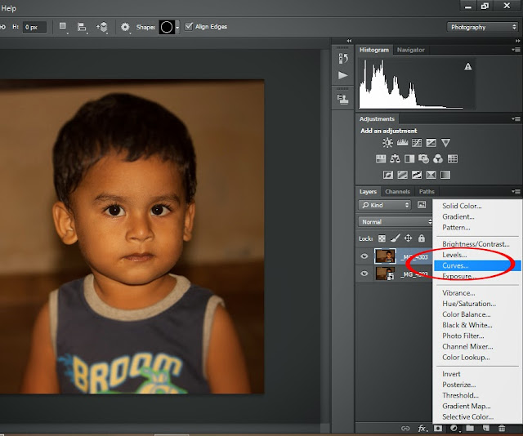Toggle the Align Edges checkbox
The width and height of the screenshot is (523, 436).
(190, 27)
